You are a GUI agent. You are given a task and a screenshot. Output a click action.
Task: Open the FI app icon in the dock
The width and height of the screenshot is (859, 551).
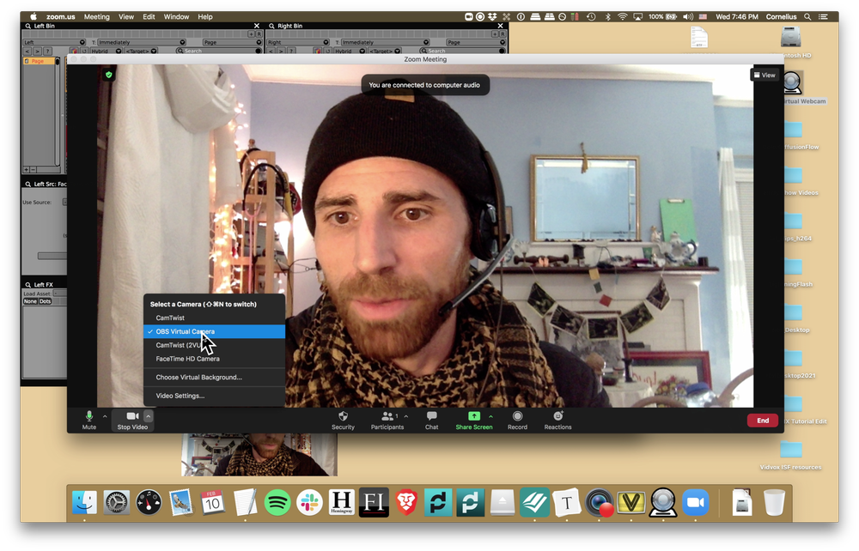click(x=374, y=502)
